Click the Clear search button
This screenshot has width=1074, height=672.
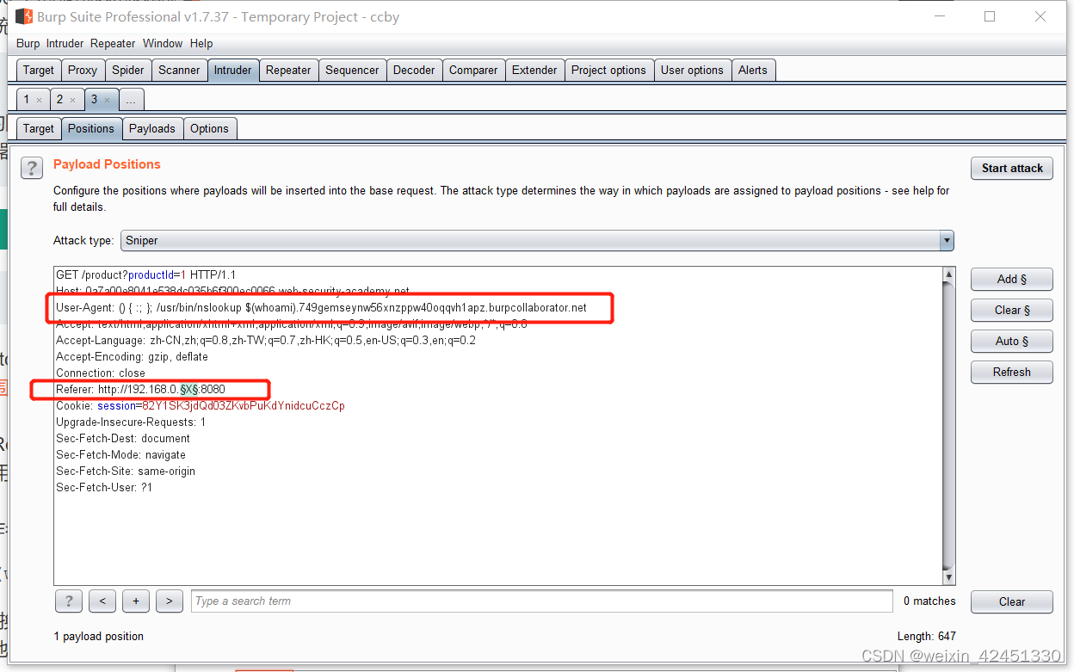tap(1012, 602)
